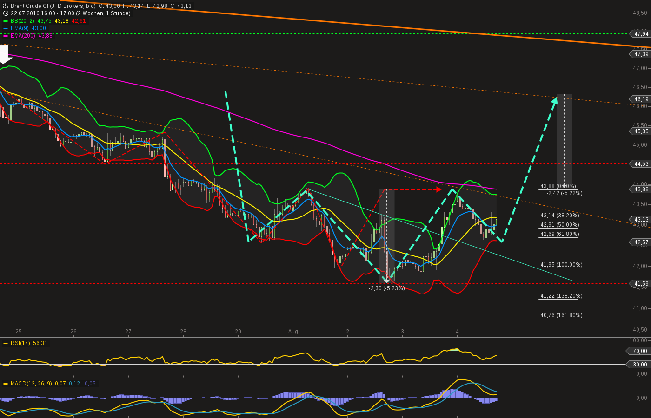
Task: Click Fibonacci label 43,88 (0.00%)
Action: click(x=558, y=186)
